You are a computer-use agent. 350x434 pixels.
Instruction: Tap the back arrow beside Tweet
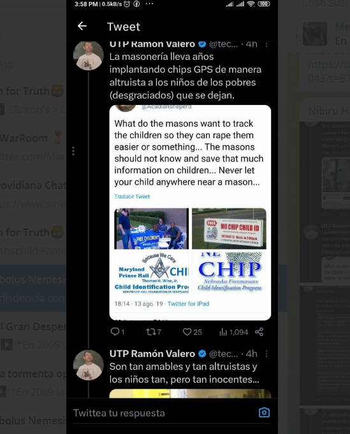click(82, 26)
